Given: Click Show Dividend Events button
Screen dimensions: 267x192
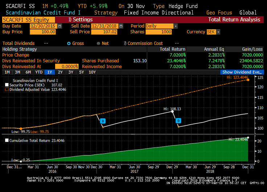Looking at the screenshot, I should click(242, 72).
